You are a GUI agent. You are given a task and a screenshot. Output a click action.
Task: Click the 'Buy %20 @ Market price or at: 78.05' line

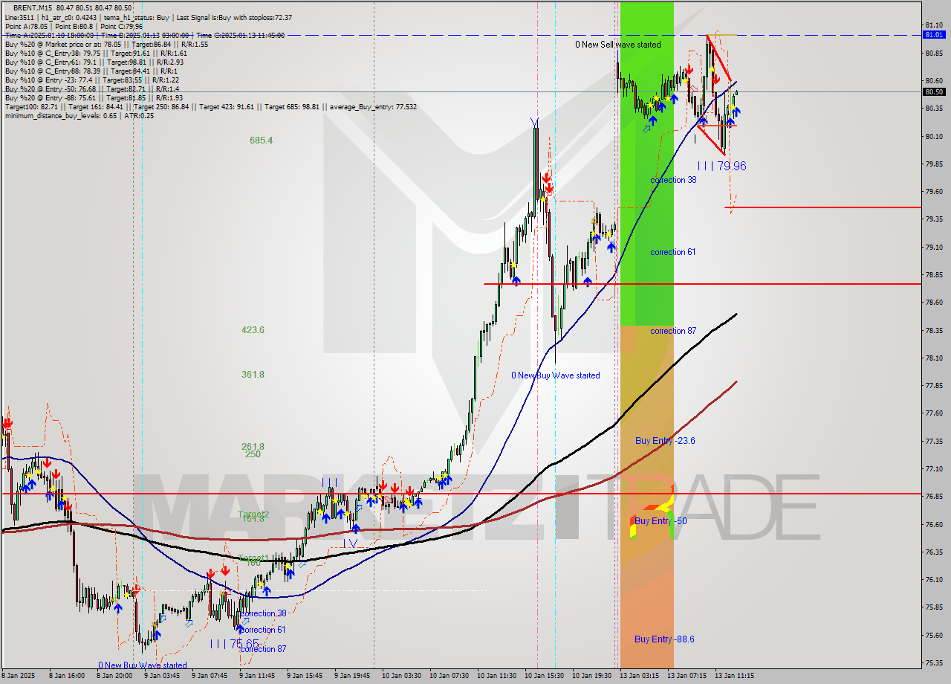click(x=106, y=44)
